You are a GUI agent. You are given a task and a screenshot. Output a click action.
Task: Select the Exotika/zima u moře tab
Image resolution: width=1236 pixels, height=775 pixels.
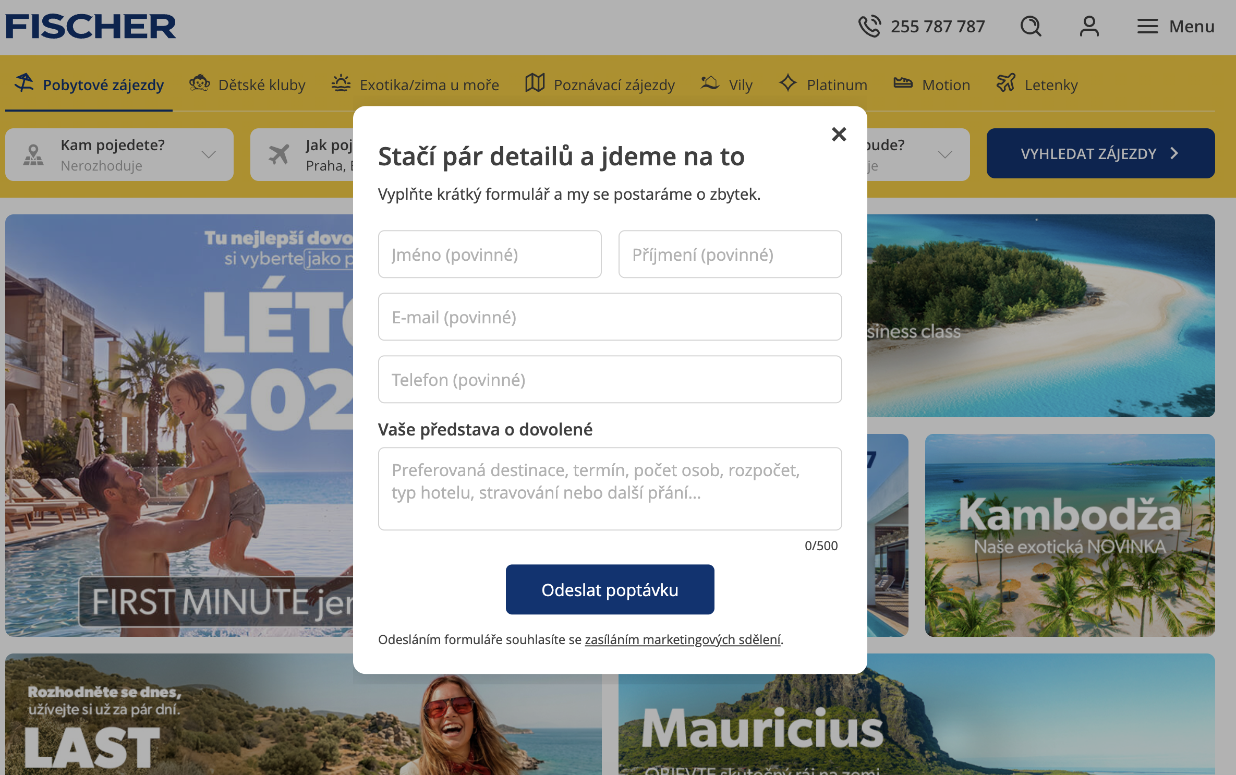415,84
